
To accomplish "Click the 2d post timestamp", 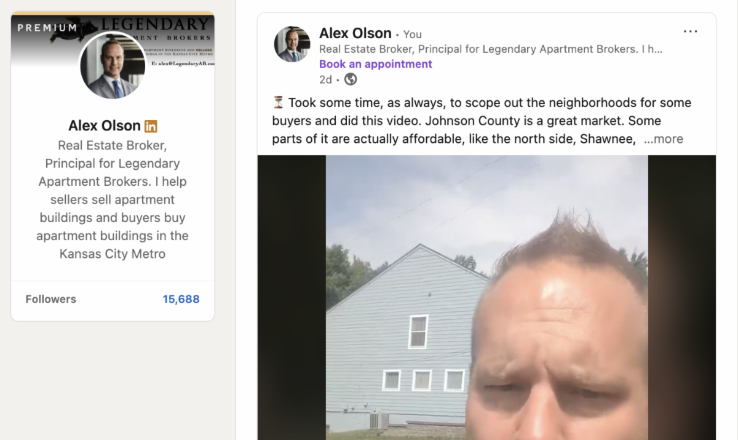I will pyautogui.click(x=326, y=79).
